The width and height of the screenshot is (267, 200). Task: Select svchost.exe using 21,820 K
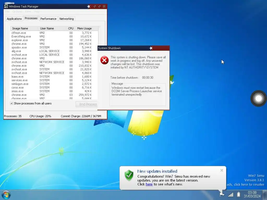point(54,69)
